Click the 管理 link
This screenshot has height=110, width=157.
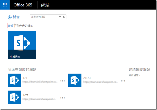click(11, 26)
